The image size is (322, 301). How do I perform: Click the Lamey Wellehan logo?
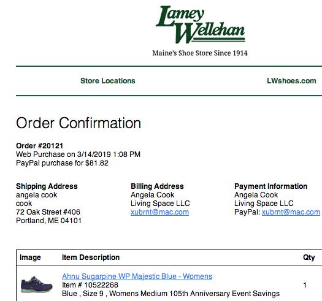coord(200,25)
